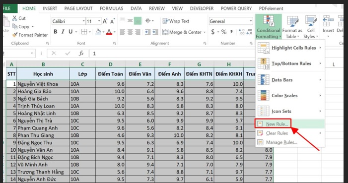Open the General number format dropdown
This screenshot has height=183, width=348.
tap(251, 21)
